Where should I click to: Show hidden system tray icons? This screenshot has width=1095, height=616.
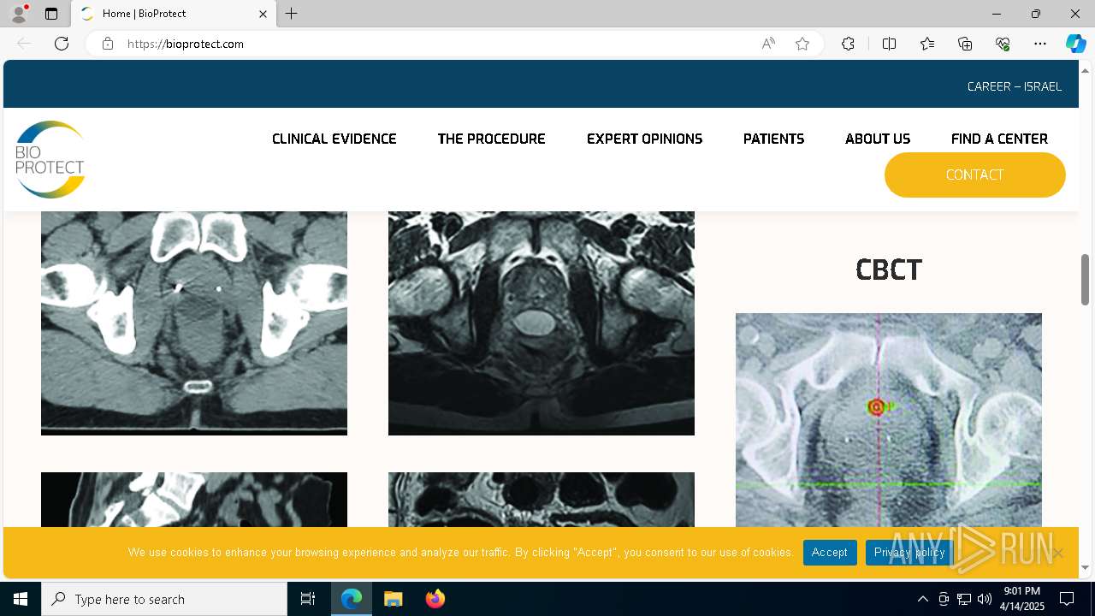tap(922, 599)
